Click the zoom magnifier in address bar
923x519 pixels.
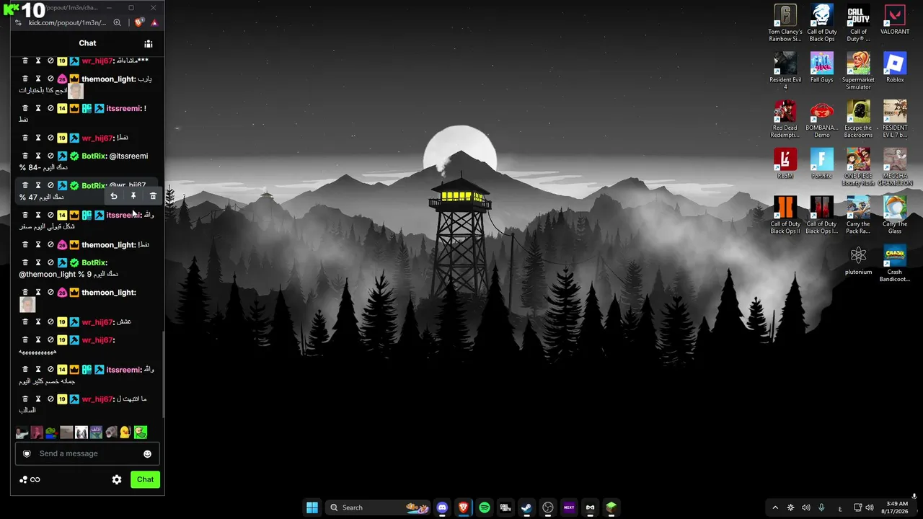coord(117,22)
